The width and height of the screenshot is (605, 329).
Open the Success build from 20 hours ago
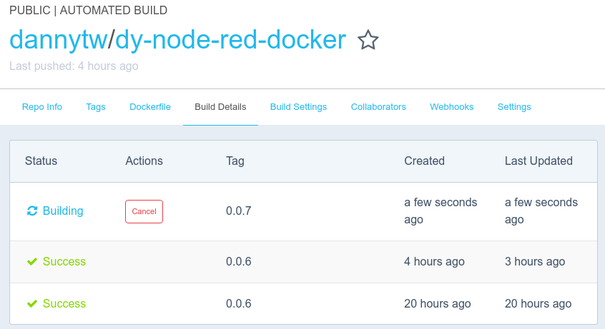tap(64, 304)
